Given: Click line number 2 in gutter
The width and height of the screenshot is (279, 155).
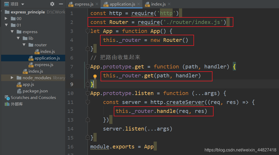Looking at the screenshot, I should click(x=72, y=22).
